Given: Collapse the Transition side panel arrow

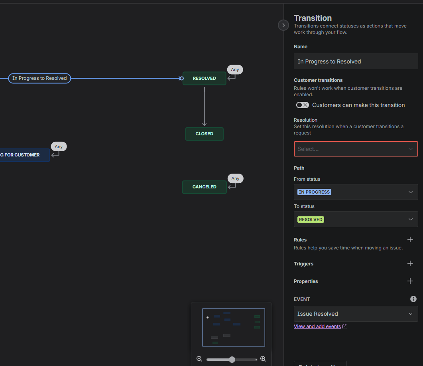Looking at the screenshot, I should pos(283,25).
